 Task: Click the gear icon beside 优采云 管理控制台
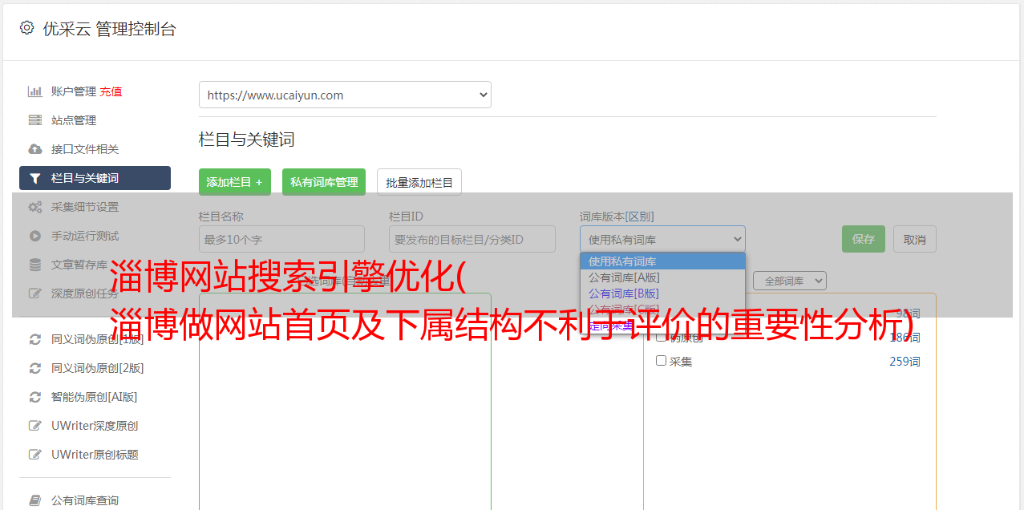(x=26, y=28)
